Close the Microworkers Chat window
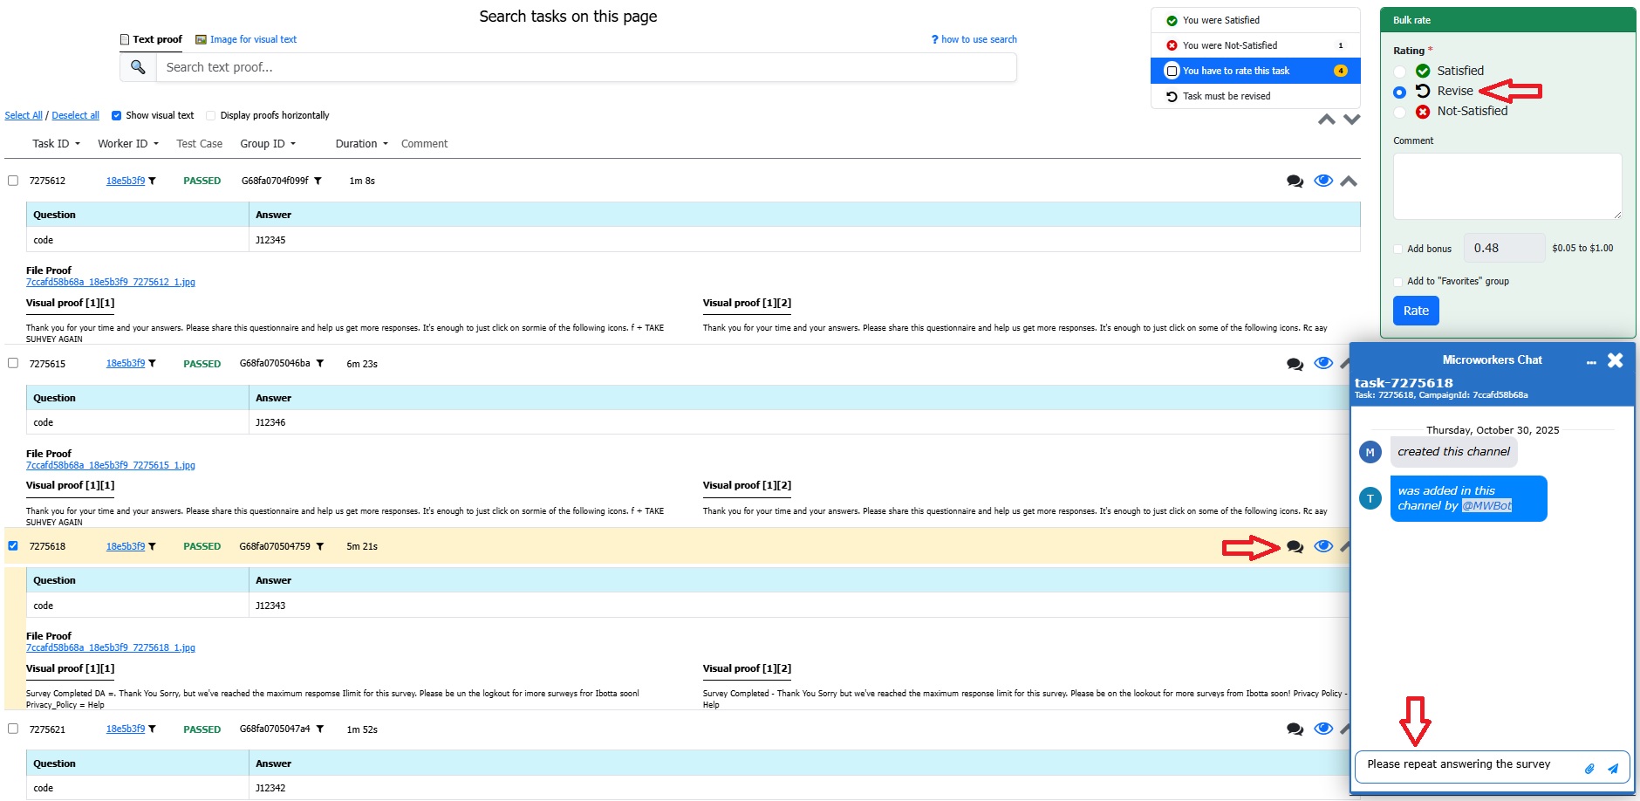This screenshot has width=1640, height=801. (x=1615, y=360)
